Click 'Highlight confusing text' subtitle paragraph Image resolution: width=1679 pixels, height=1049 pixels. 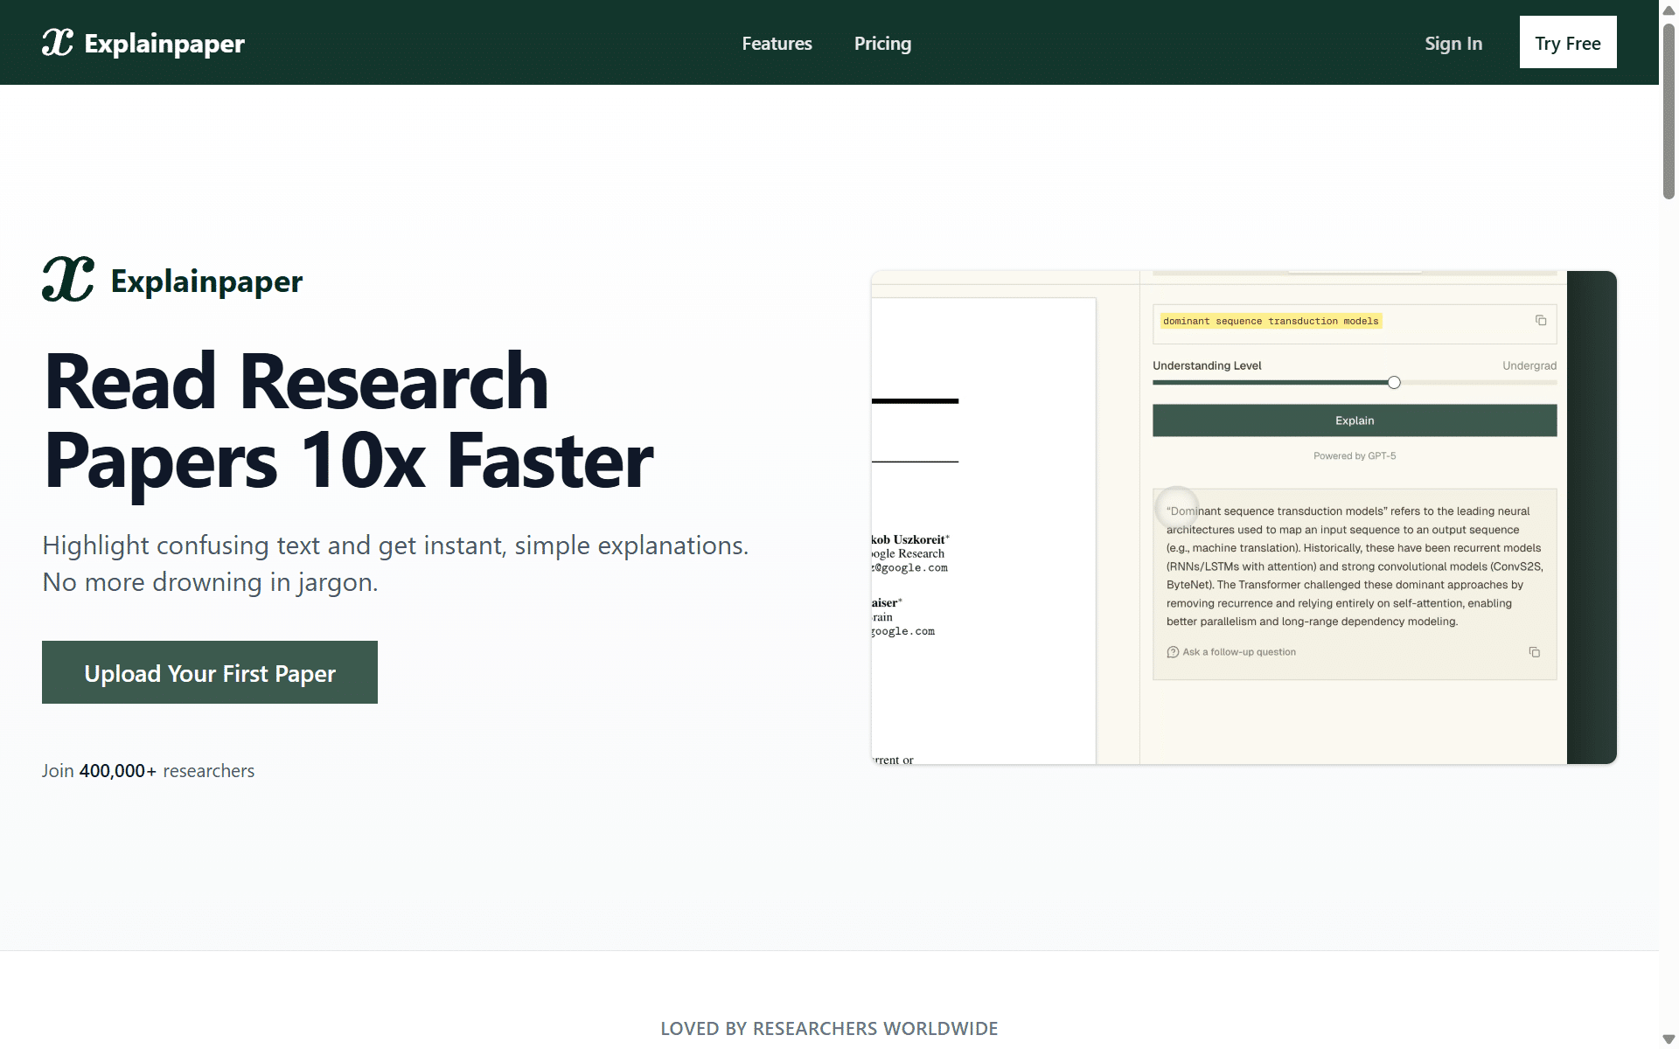(395, 564)
